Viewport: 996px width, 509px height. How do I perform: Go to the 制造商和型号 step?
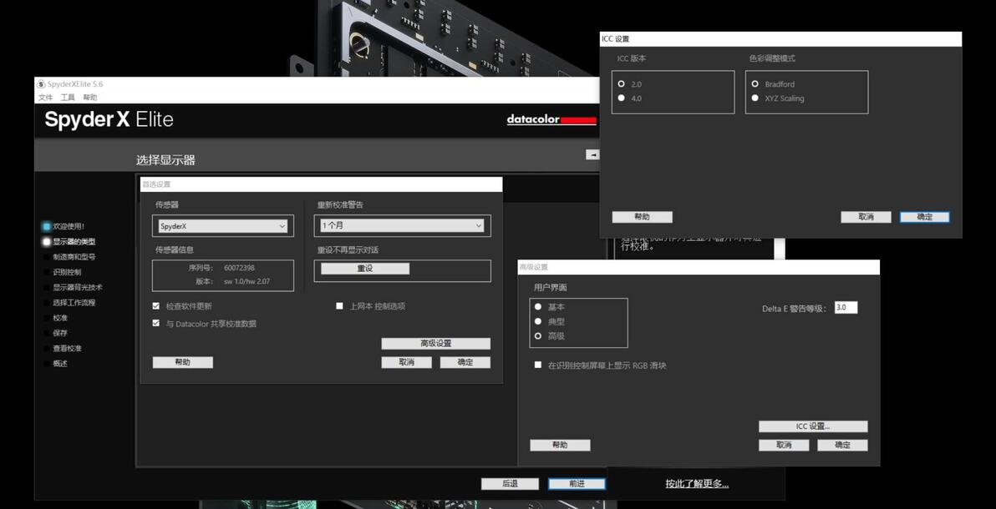pyautogui.click(x=74, y=257)
